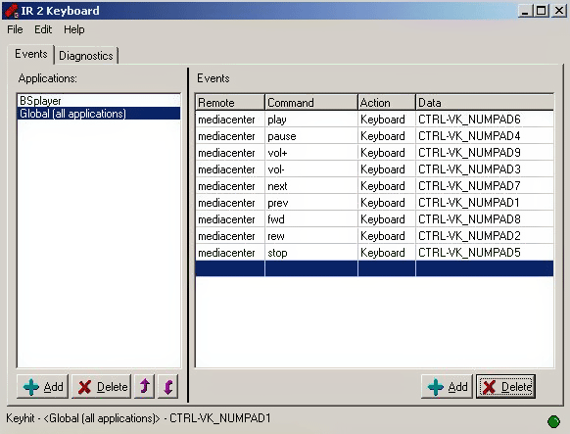Open the Edit menu

(43, 29)
